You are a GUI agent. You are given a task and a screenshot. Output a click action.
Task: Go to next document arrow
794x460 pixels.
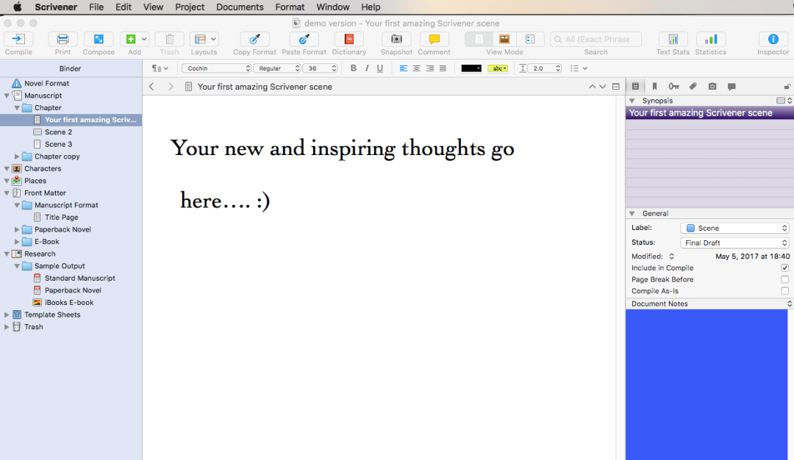[x=603, y=87]
